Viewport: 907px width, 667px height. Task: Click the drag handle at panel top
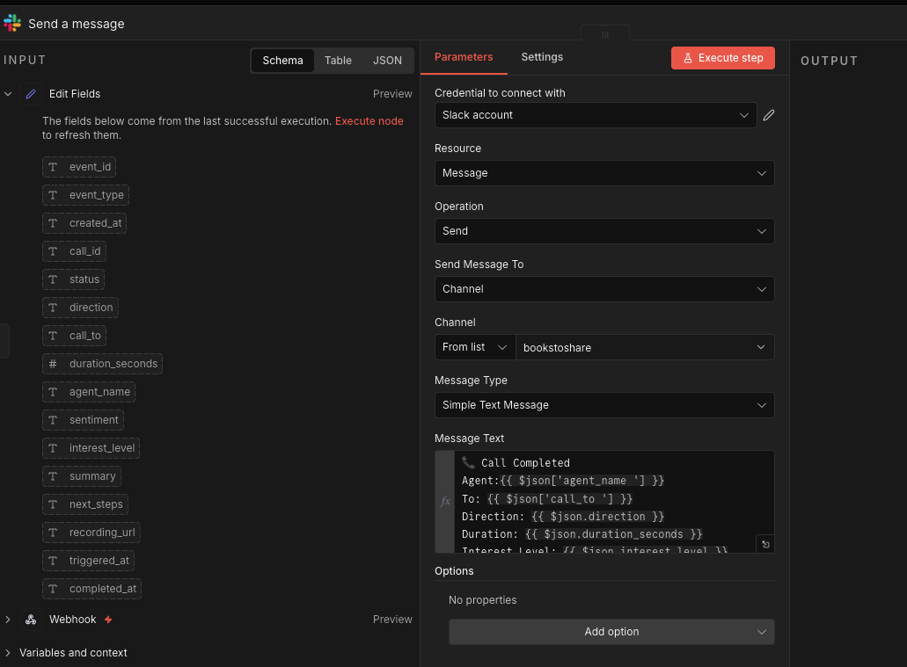(604, 34)
